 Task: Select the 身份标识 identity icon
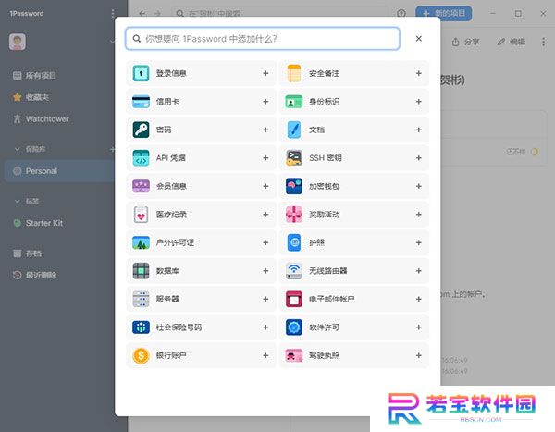[x=294, y=102]
